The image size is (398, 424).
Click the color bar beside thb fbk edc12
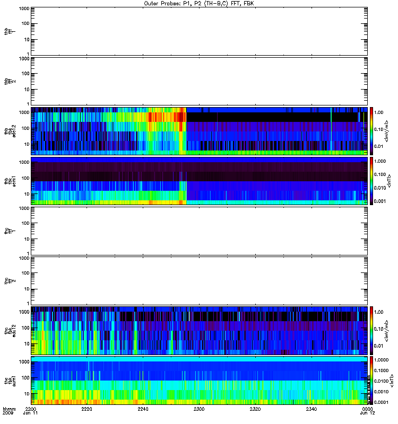[371, 131]
